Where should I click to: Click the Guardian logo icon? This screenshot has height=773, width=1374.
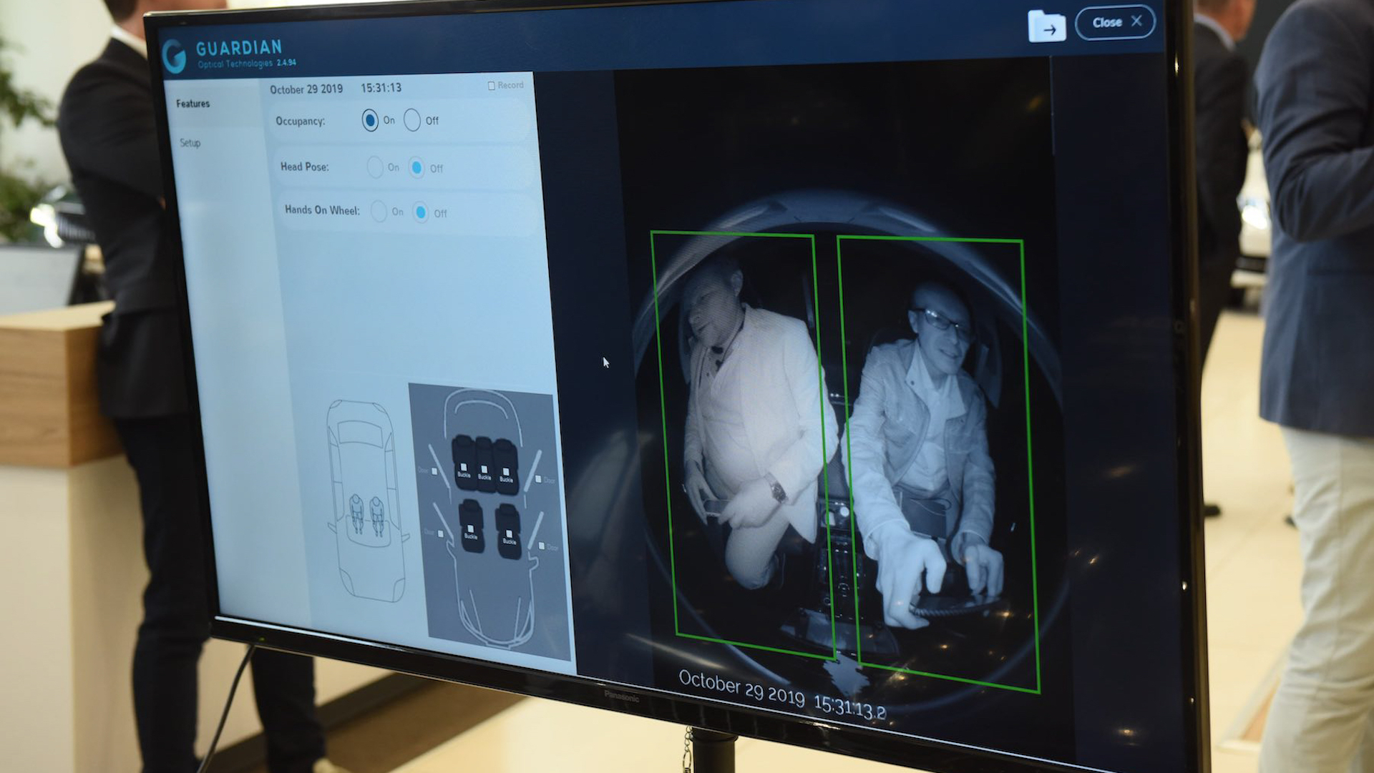[x=174, y=56]
